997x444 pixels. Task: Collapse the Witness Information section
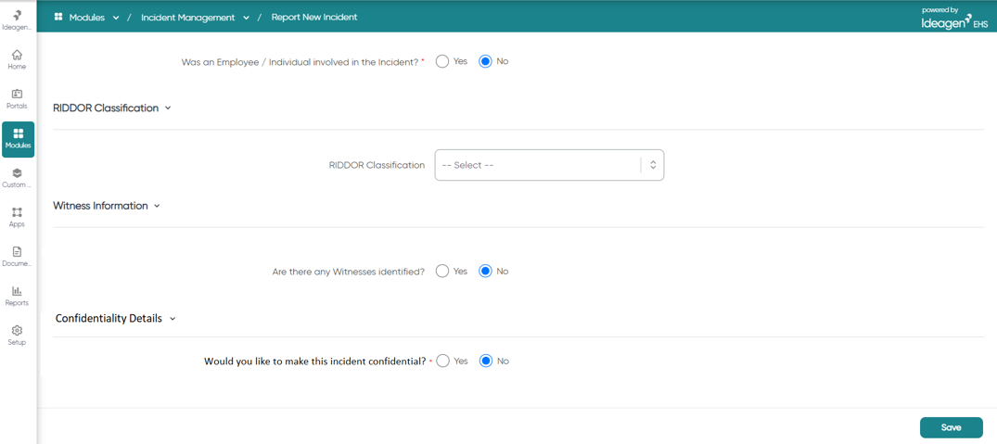click(x=157, y=206)
